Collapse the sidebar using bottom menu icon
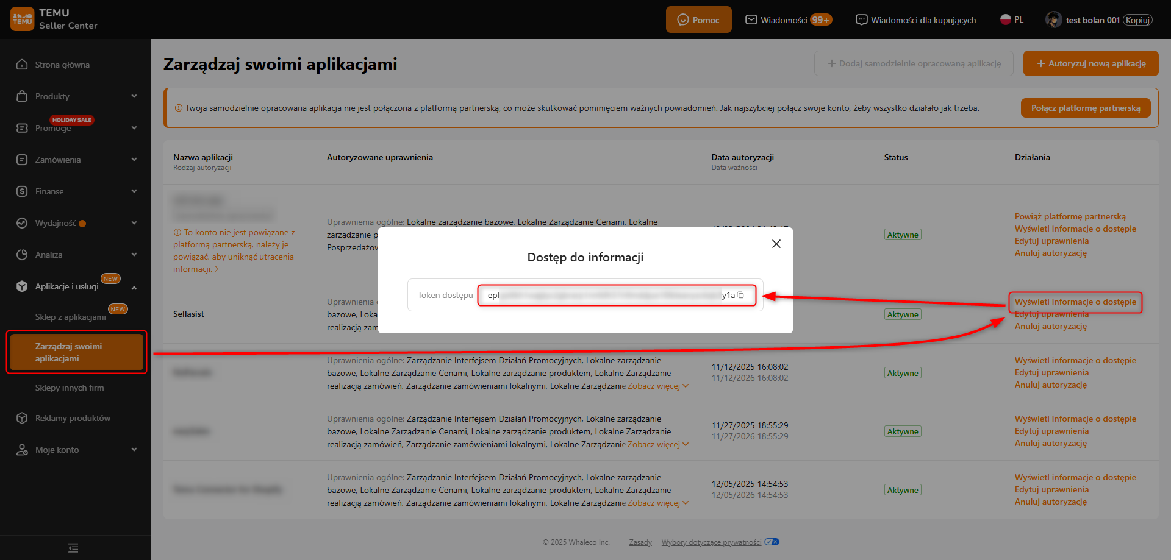The height and width of the screenshot is (560, 1171). pos(73,548)
